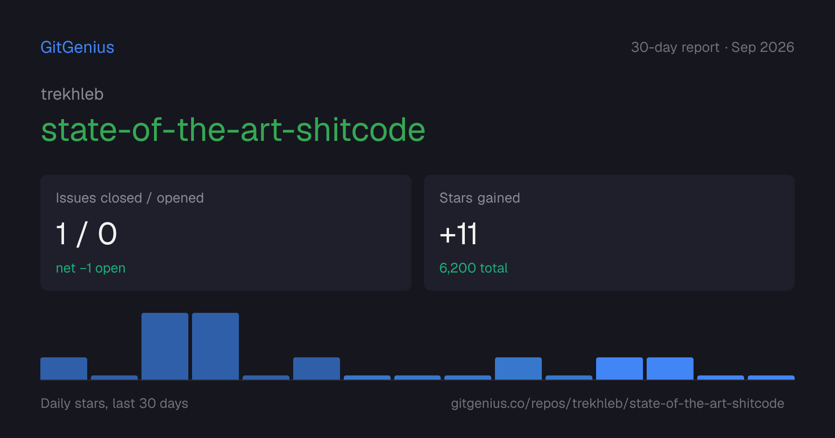The image size is (835, 438).
Task: Click the 30-day report Sep 2026 label
Action: [713, 47]
